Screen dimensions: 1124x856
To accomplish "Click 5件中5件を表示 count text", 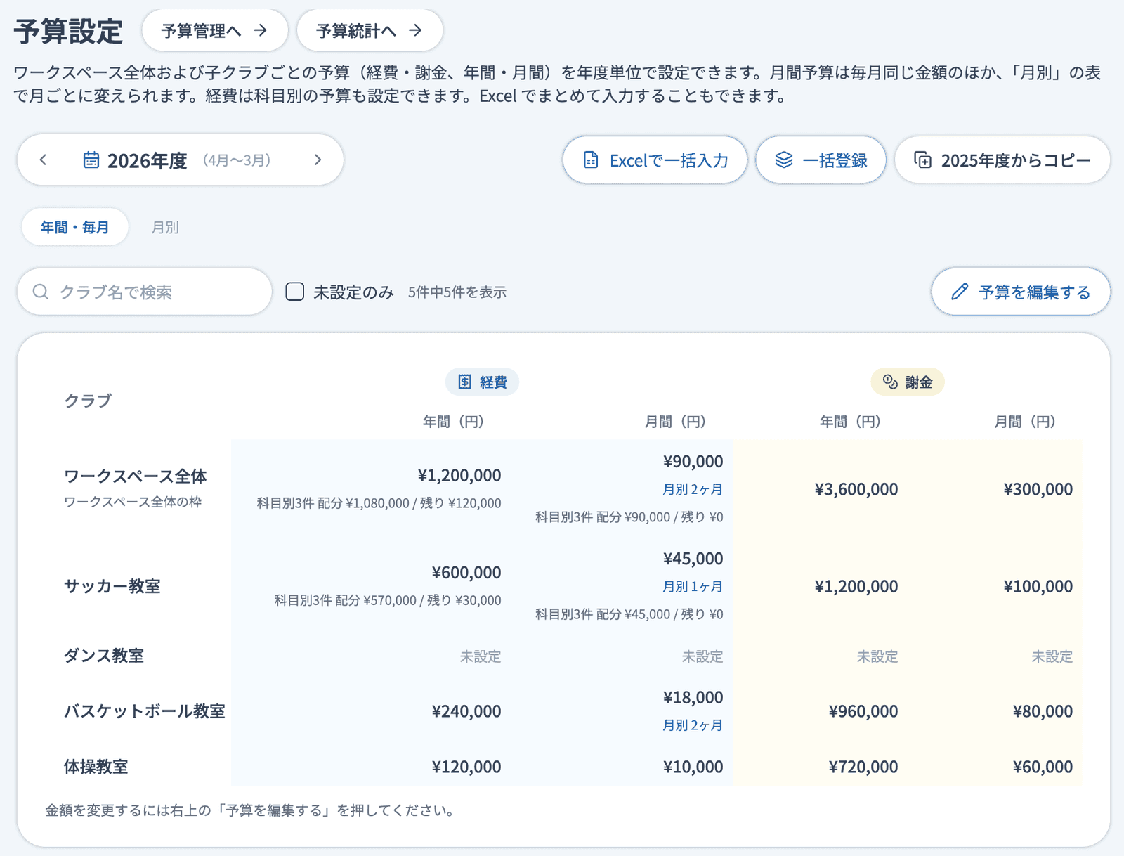I will point(457,292).
